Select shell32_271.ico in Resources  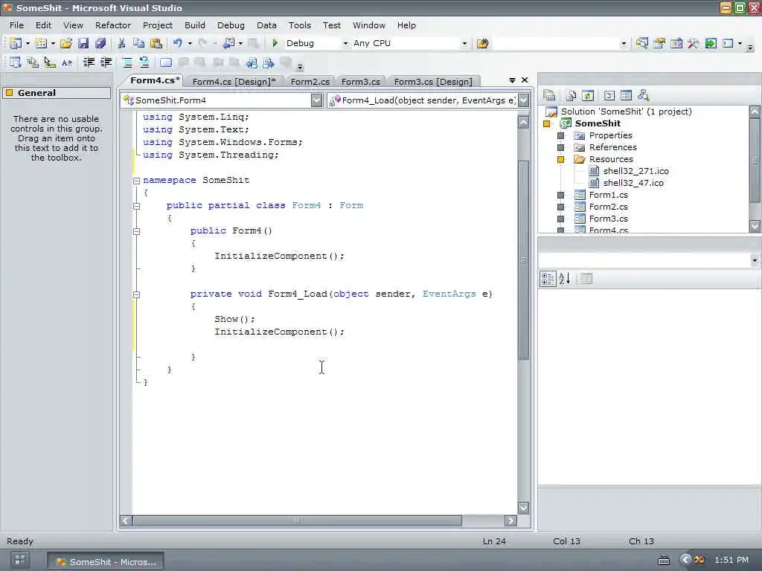635,171
